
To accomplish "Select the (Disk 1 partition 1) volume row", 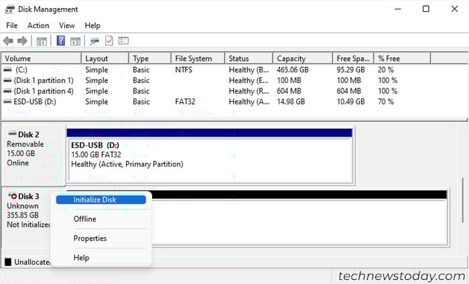I will [217, 80].
